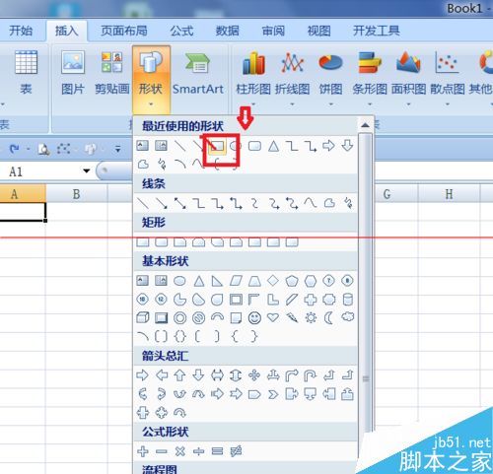493x474 pixels.
Task: Go to the 视图 ribbon tab
Action: point(318,31)
